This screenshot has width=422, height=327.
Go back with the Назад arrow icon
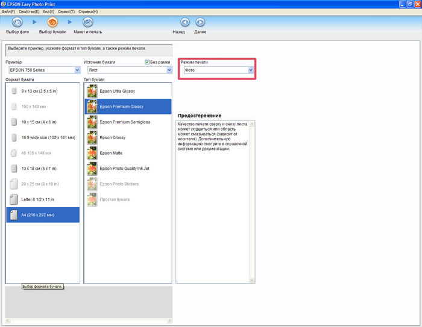pos(185,22)
